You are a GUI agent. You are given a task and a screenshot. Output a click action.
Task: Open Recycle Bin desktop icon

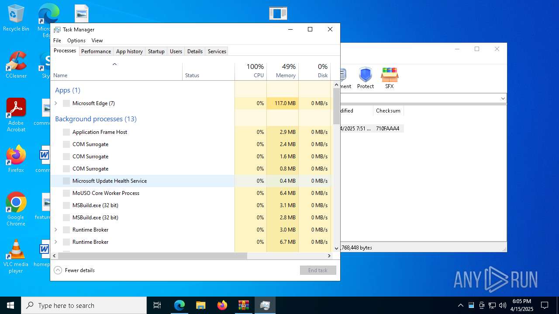click(16, 18)
